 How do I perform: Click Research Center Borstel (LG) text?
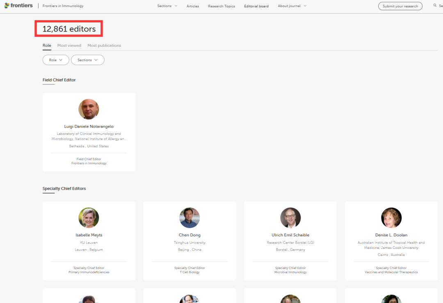(x=290, y=243)
